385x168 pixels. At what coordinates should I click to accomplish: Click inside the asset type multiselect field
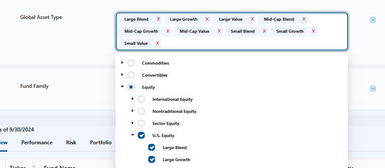point(232,31)
